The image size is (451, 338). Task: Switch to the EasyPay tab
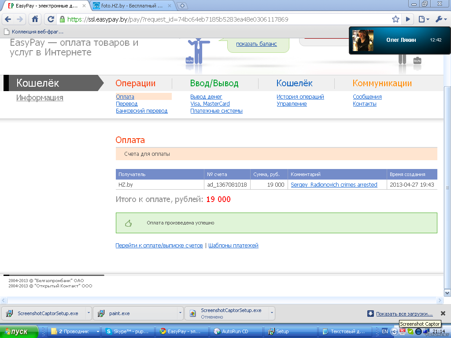tap(46, 6)
